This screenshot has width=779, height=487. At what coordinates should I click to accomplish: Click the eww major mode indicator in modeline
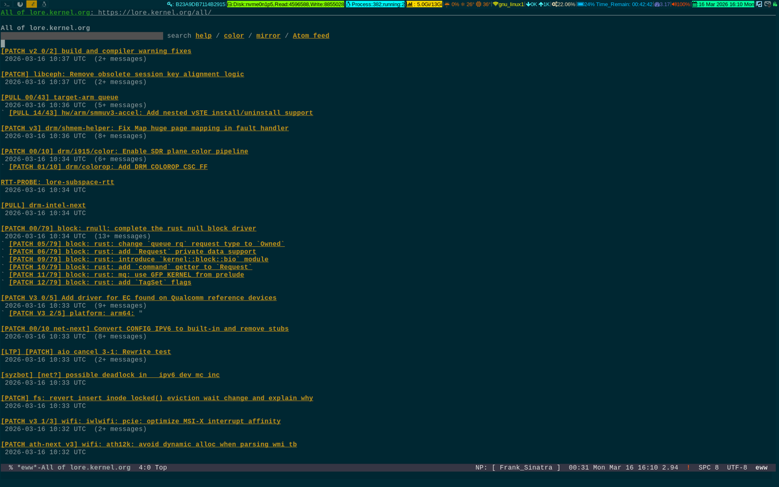[761, 468]
